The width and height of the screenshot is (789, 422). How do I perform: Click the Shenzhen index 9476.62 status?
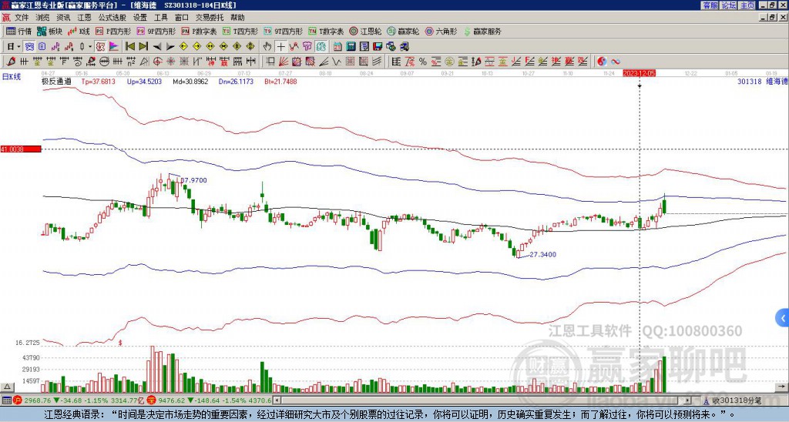[x=172, y=400]
